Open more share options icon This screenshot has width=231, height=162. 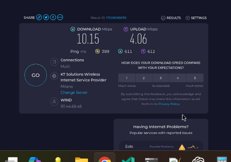tap(60, 17)
